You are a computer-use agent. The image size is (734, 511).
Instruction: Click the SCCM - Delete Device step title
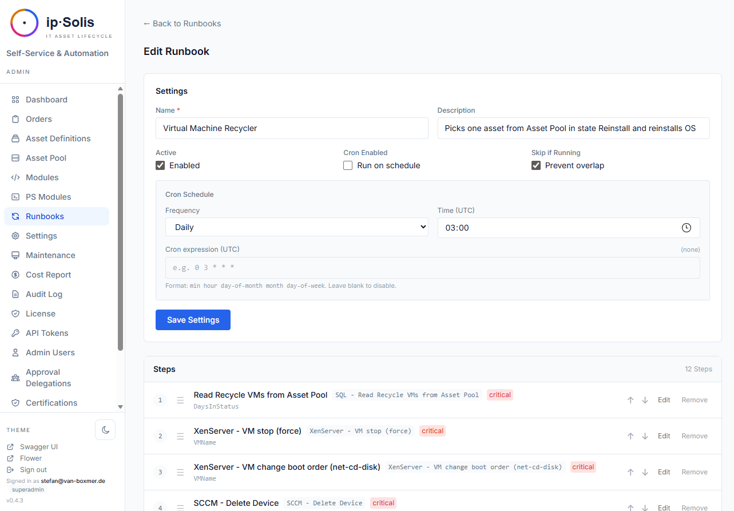236,503
